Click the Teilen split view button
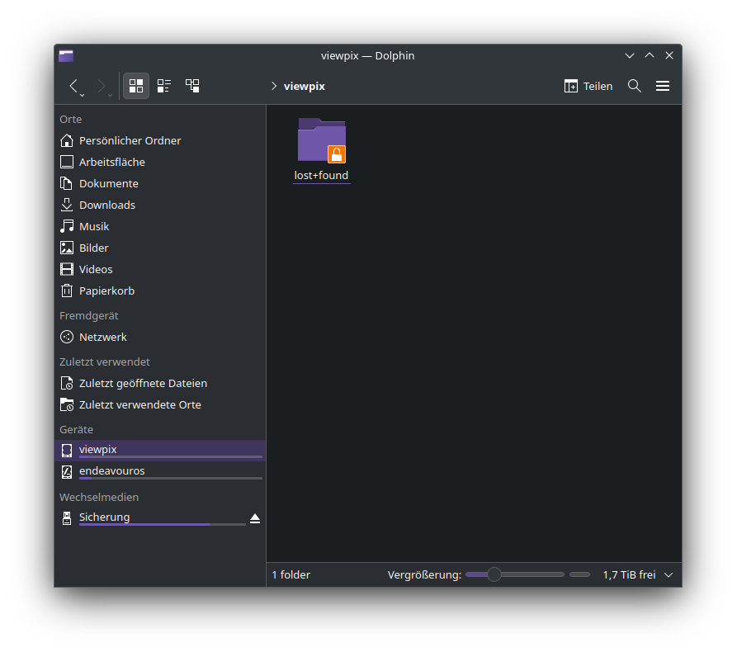 tap(588, 86)
